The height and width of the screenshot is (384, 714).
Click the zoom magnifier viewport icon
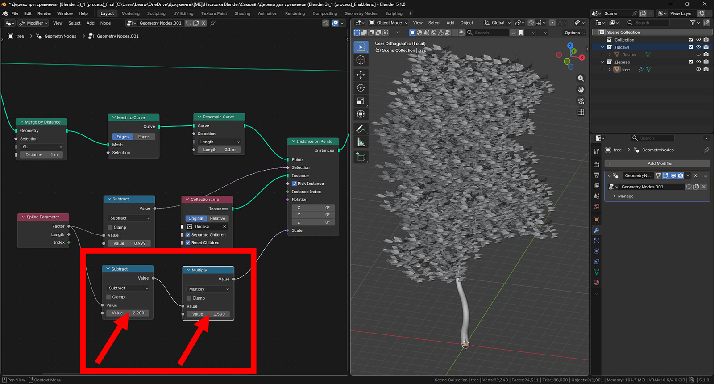[581, 79]
